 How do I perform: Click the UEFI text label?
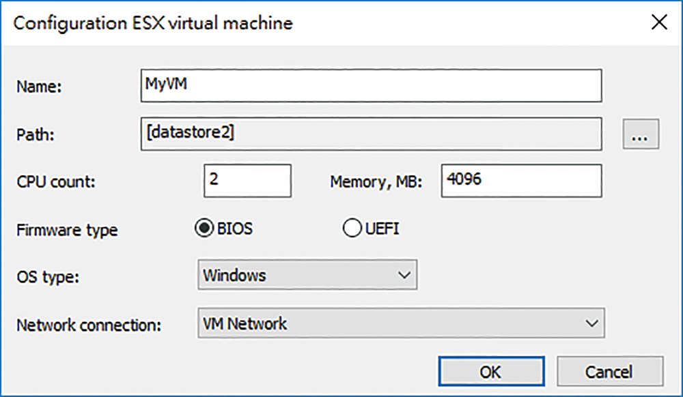tap(382, 229)
